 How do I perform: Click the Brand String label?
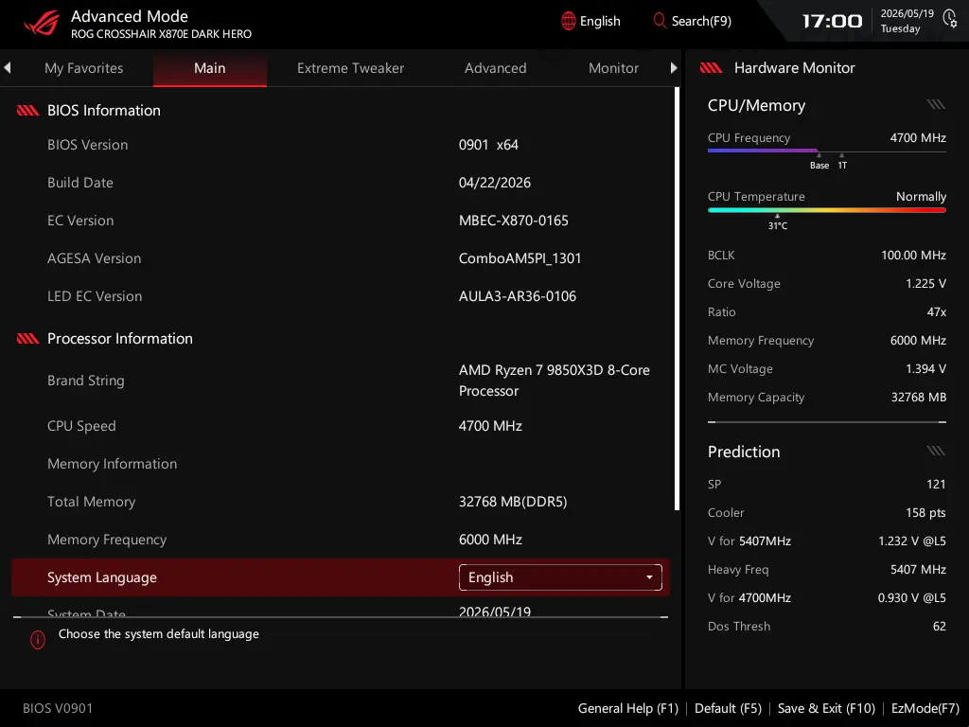(86, 381)
